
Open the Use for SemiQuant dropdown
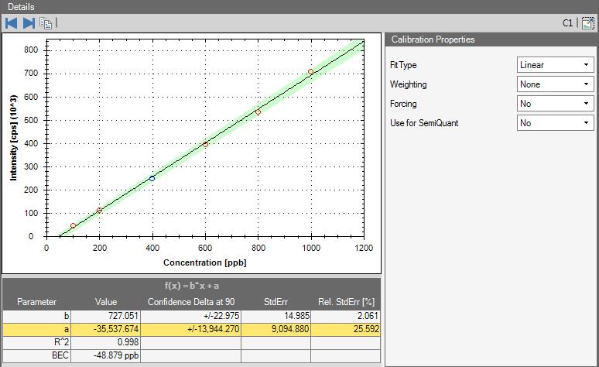point(554,122)
